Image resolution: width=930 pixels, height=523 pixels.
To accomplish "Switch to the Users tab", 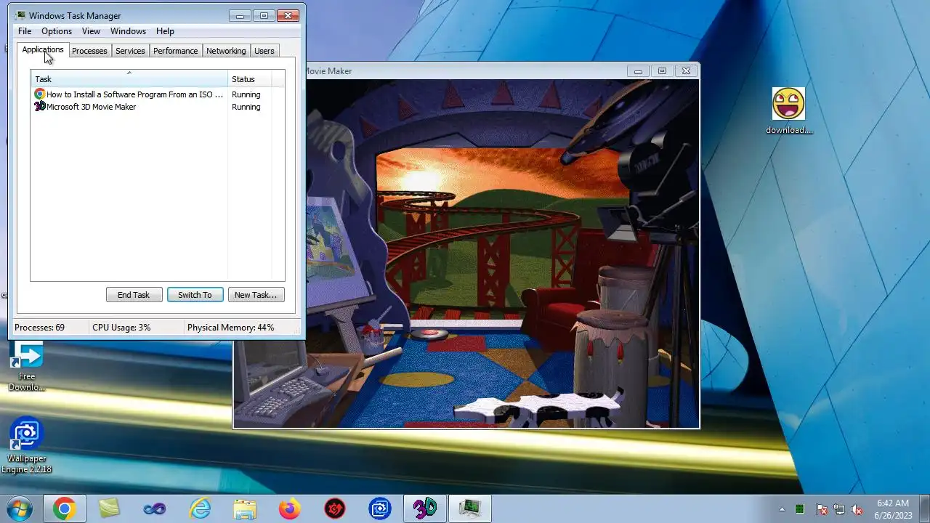I will (264, 51).
